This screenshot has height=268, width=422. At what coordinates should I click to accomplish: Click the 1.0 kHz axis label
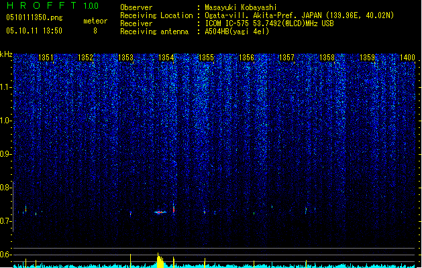(x=5, y=121)
